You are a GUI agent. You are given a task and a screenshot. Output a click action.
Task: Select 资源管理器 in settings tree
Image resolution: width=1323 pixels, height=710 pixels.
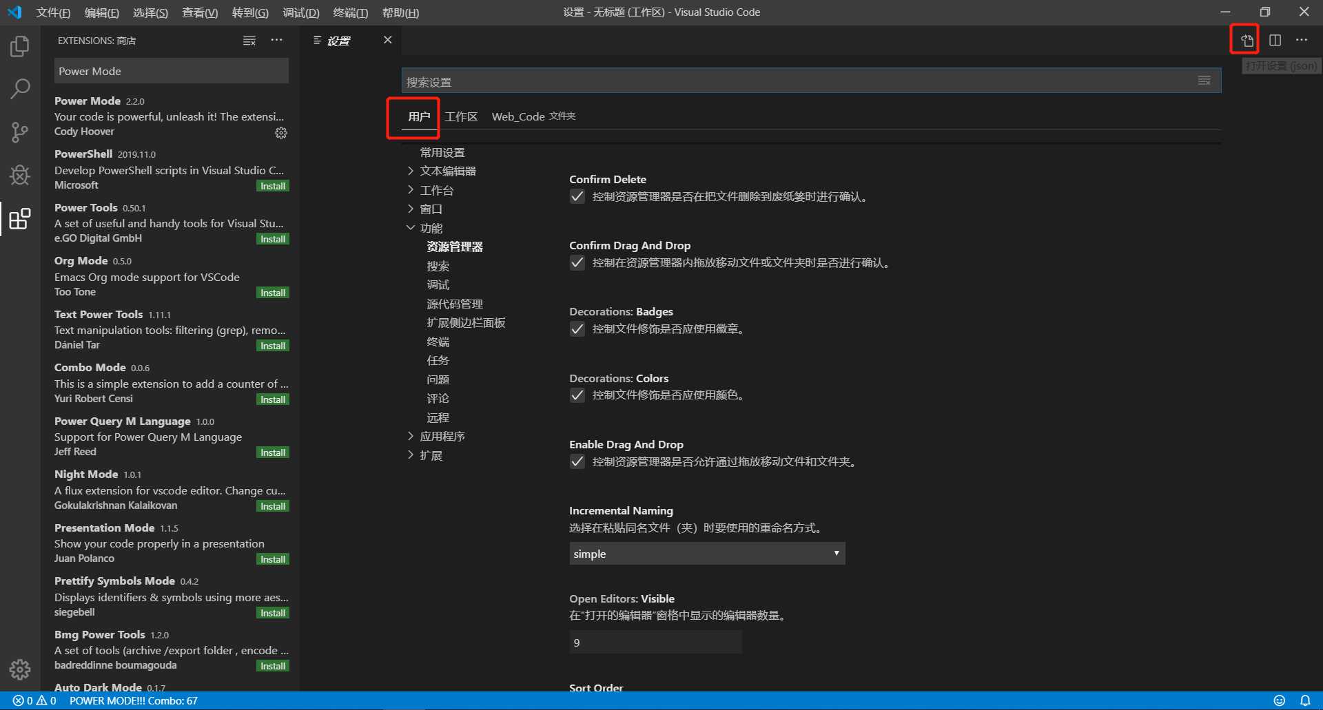click(455, 247)
